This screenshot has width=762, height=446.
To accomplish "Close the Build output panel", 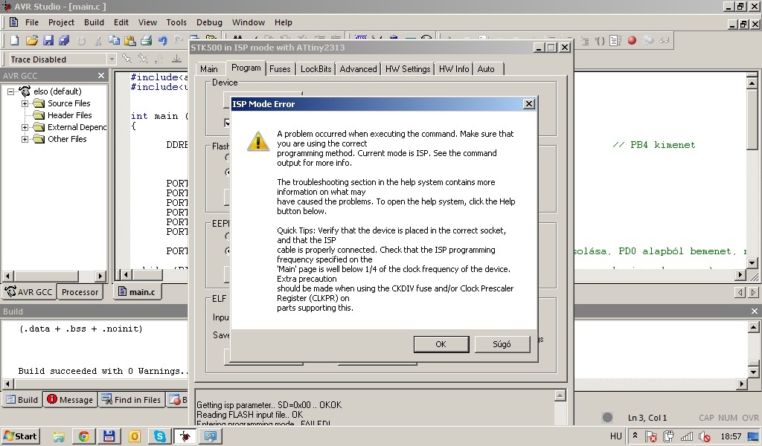I will tap(755, 311).
